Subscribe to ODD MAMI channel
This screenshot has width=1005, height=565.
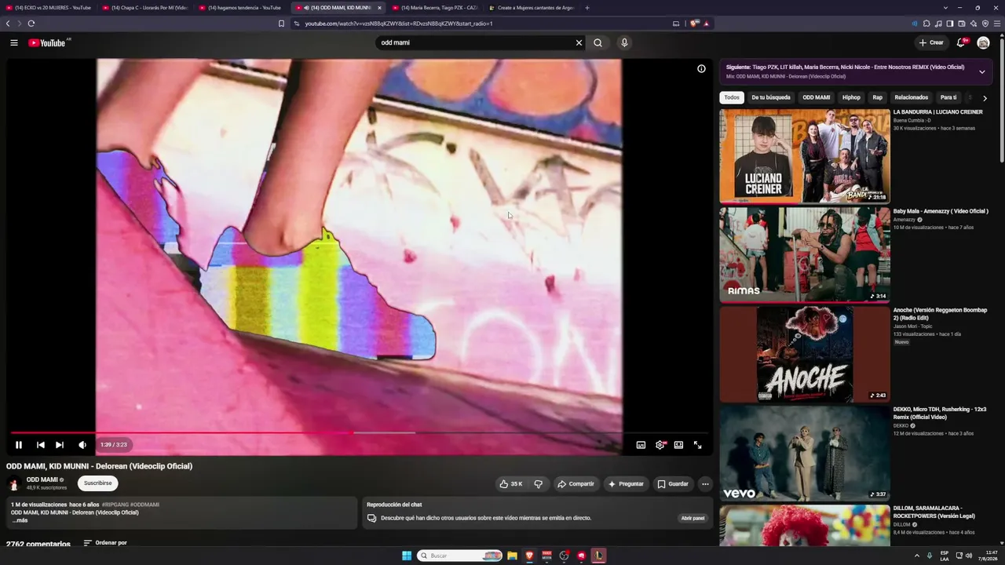[98, 483]
